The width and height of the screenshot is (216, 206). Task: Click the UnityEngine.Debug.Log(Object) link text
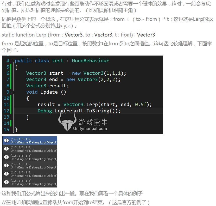tap(34, 142)
